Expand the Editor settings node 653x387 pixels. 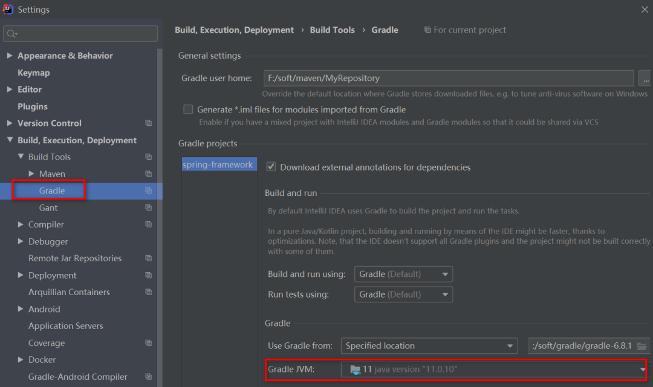tap(10, 89)
